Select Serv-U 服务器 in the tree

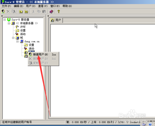pyautogui.click(x=20, y=20)
